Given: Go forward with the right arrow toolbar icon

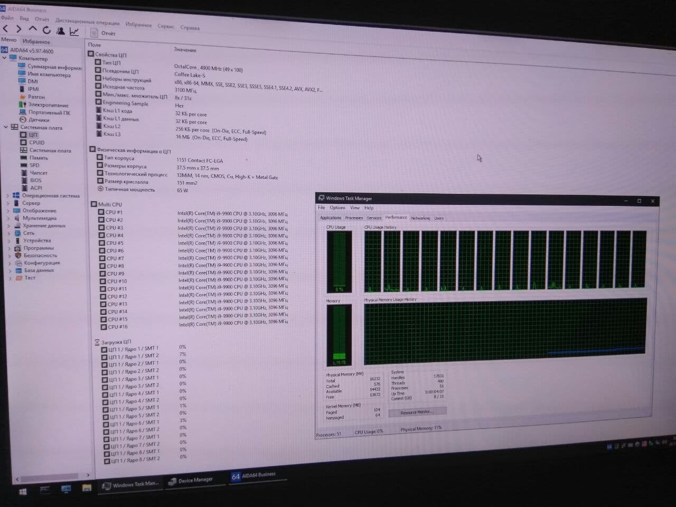Looking at the screenshot, I should (x=18, y=29).
